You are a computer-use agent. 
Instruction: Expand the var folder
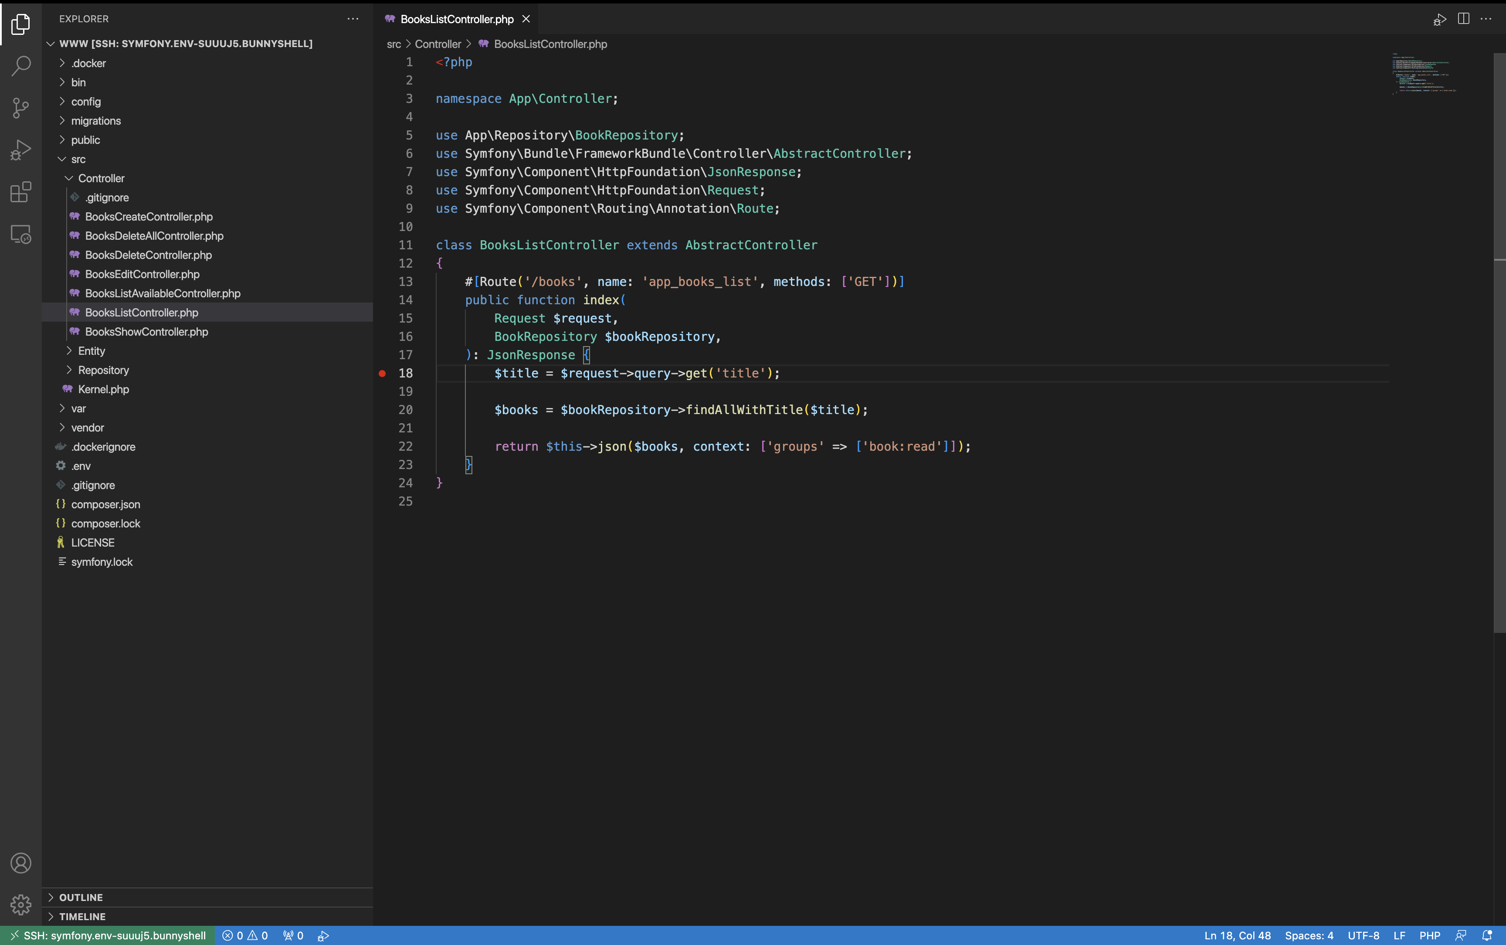(207, 408)
